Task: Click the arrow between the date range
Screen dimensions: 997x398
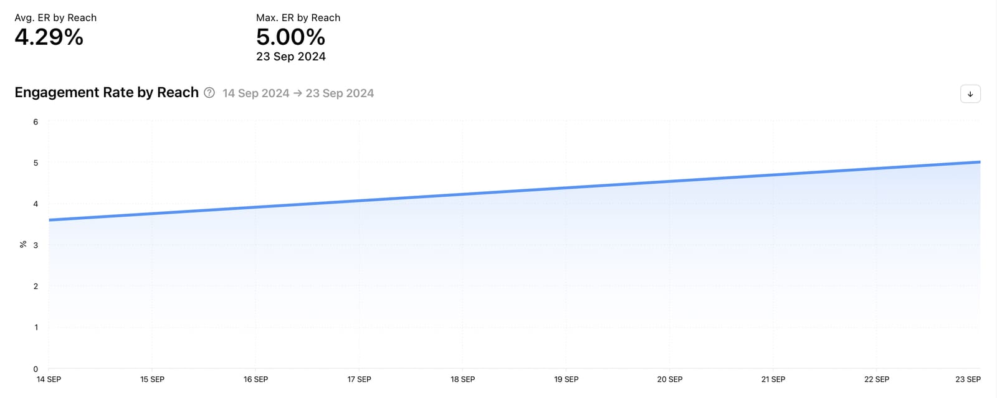Action: (x=297, y=93)
